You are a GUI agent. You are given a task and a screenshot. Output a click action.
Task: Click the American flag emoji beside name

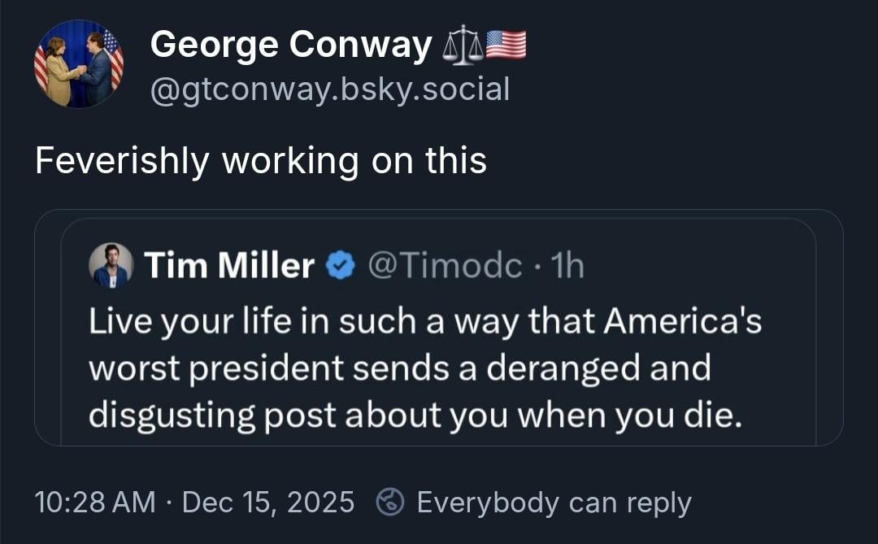click(x=506, y=45)
